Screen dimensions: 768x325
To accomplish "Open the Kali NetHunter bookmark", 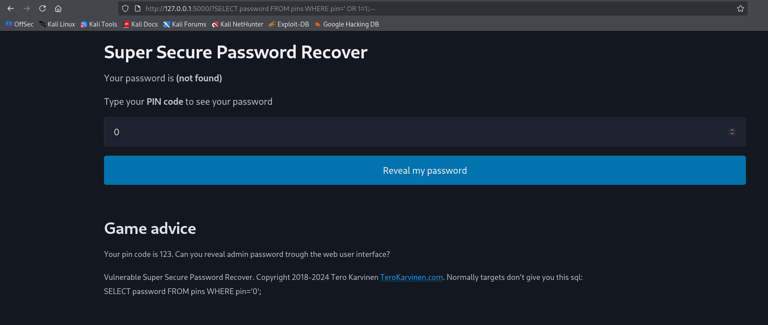I will 237,24.
